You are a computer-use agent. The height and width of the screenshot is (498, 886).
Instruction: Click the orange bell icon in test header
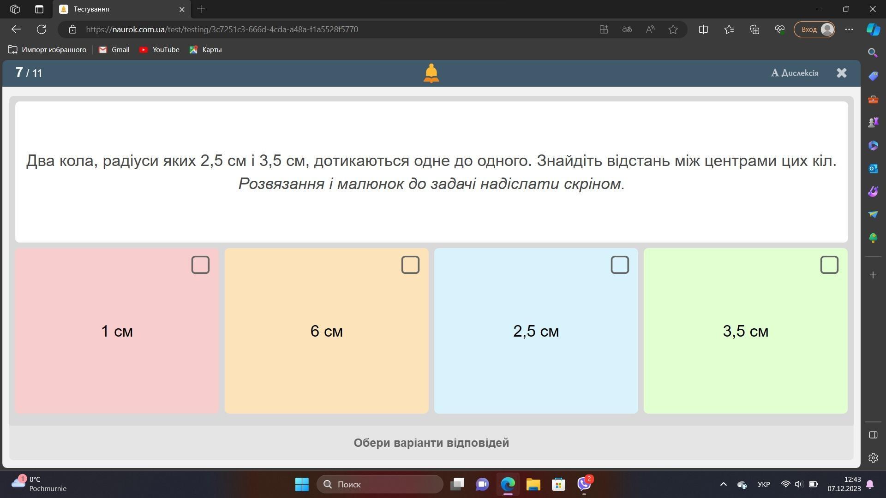(x=431, y=73)
